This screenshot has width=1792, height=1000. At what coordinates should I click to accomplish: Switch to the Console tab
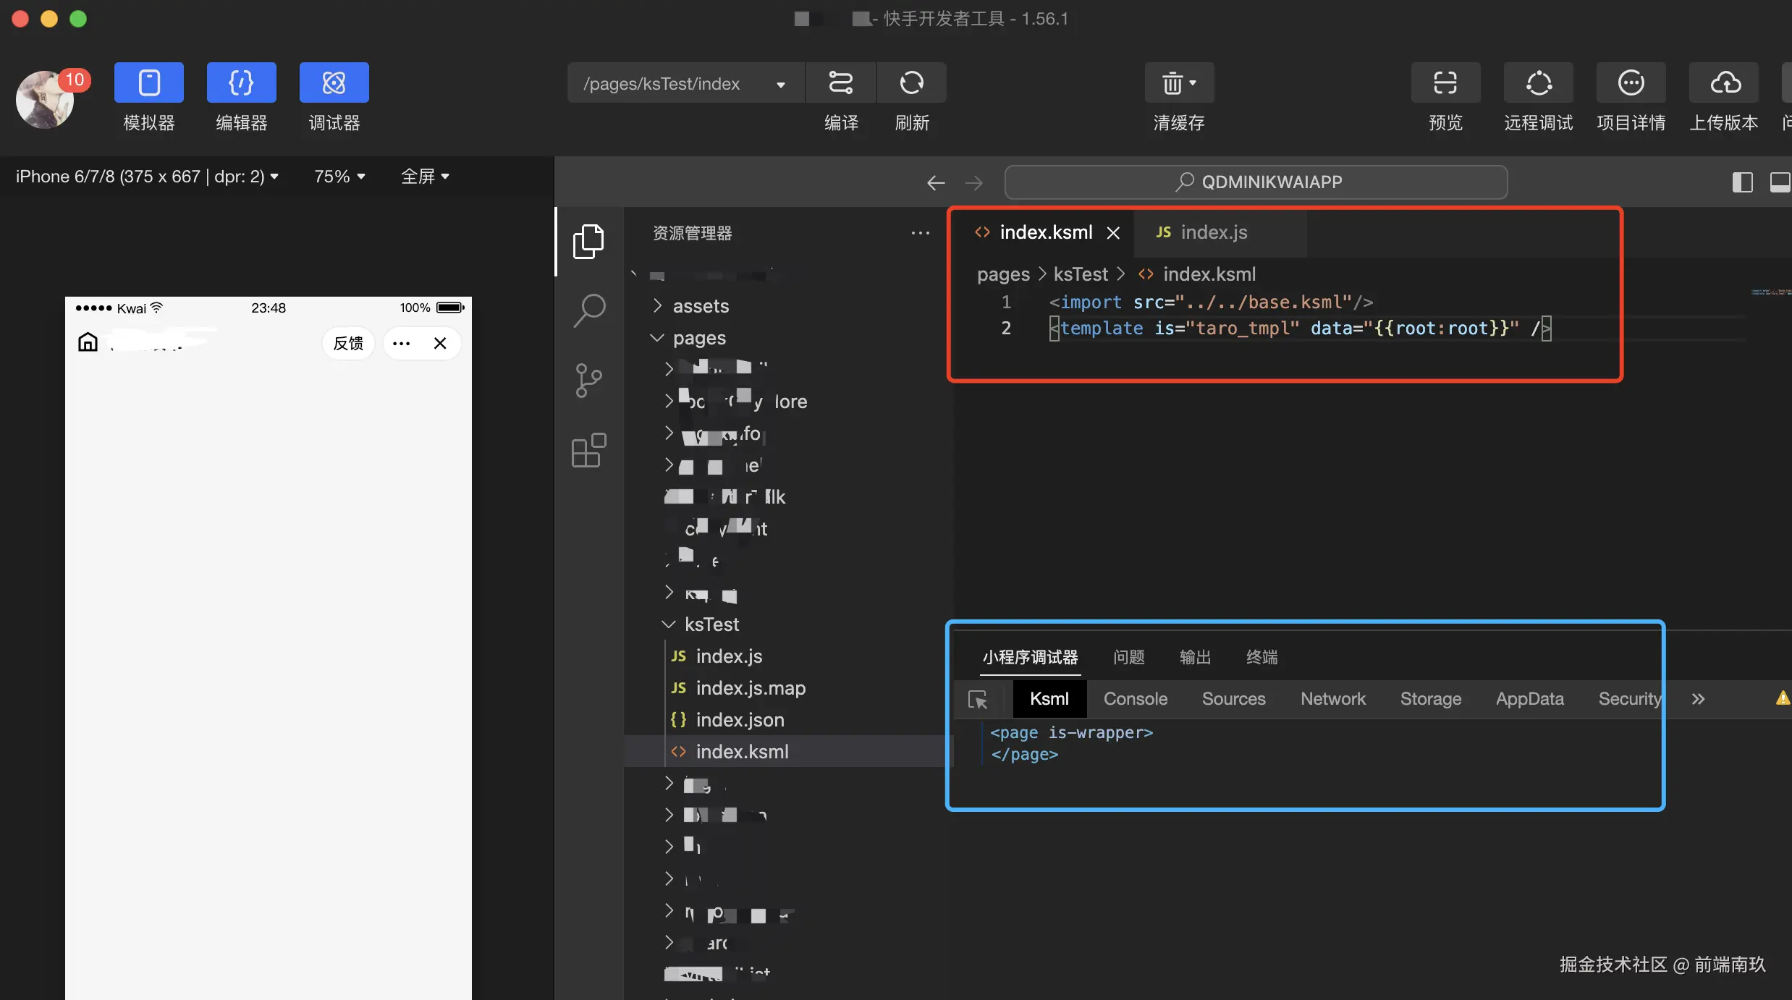1135,699
